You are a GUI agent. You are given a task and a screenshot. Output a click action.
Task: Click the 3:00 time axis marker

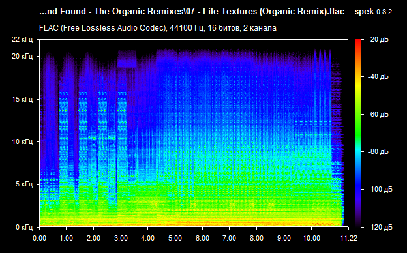tap(121, 238)
